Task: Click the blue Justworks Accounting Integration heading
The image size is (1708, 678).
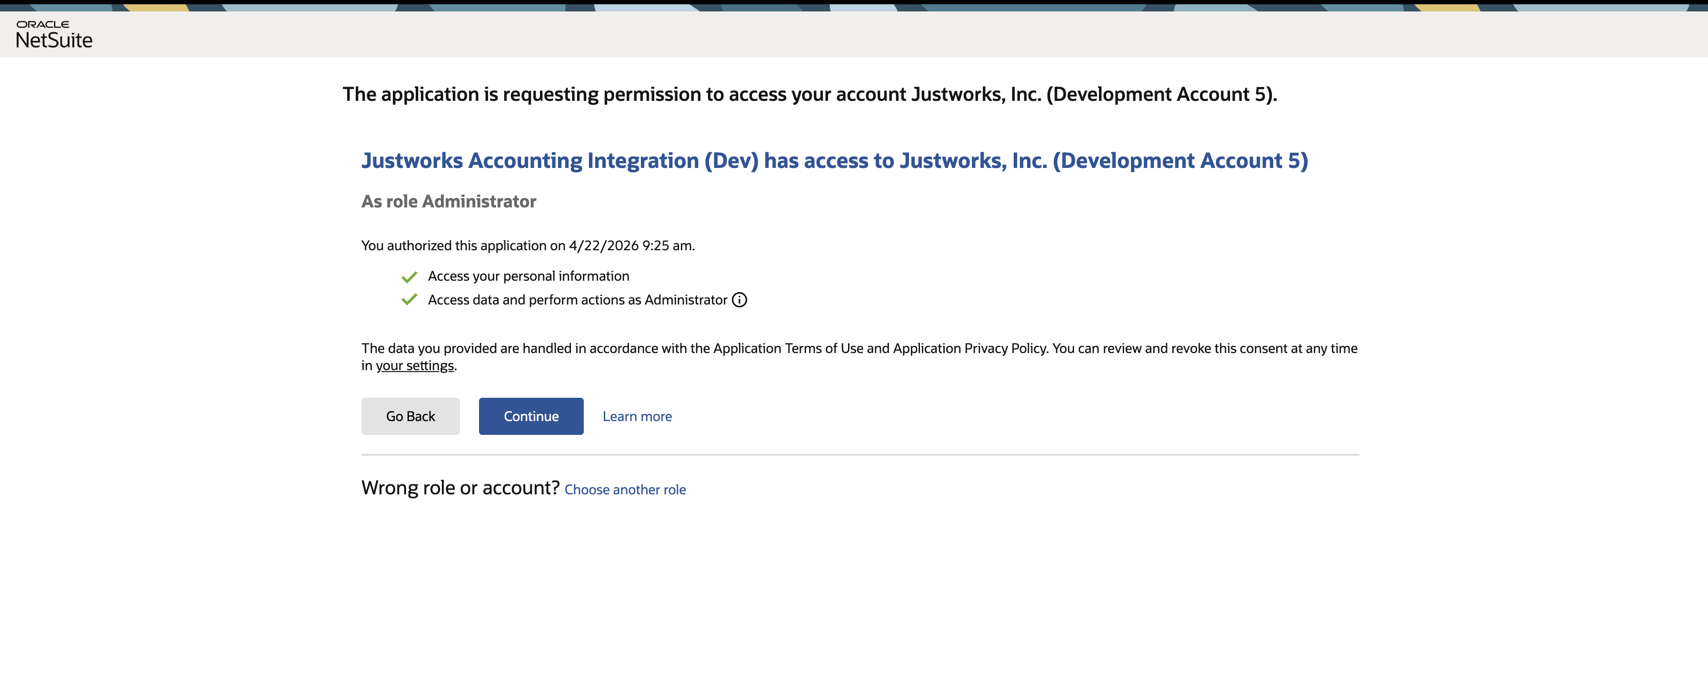Action: pos(835,161)
